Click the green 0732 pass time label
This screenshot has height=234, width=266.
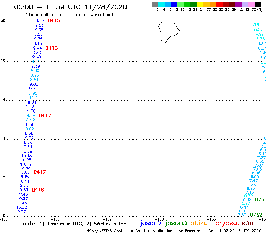pos(256,215)
